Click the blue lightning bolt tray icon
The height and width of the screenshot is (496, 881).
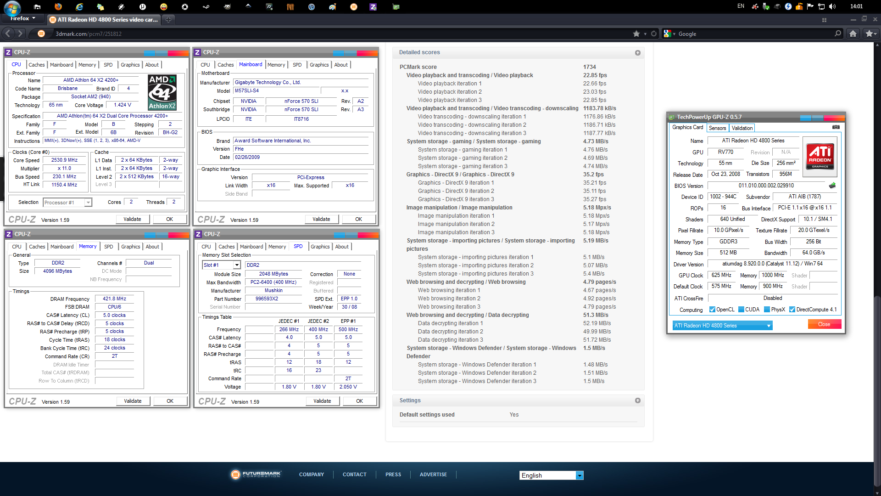788,6
